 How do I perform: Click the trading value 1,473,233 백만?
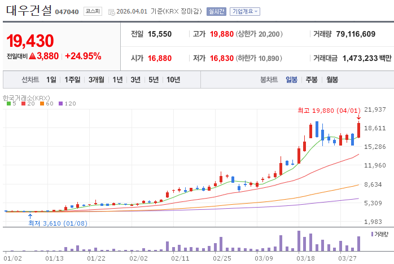[367, 58]
